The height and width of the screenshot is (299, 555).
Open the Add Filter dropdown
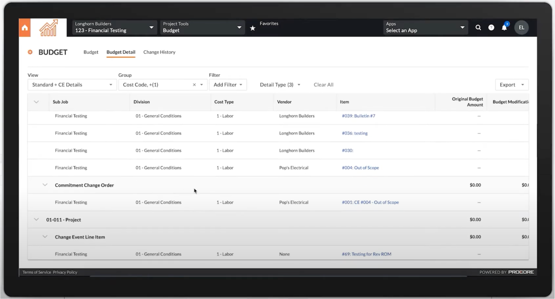[x=228, y=85]
